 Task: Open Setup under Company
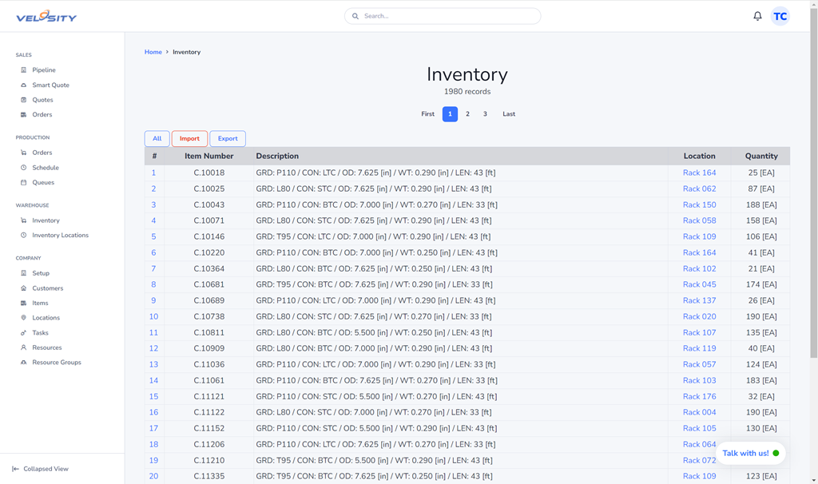(x=41, y=273)
